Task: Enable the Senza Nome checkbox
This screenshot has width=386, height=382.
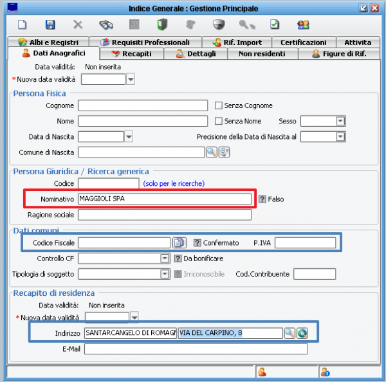Action: (x=218, y=121)
